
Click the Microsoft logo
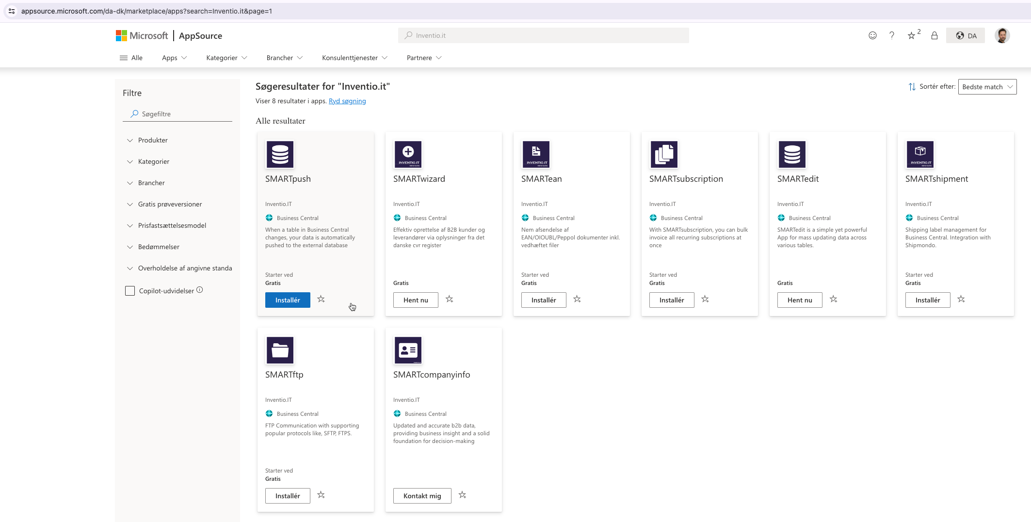(x=142, y=35)
